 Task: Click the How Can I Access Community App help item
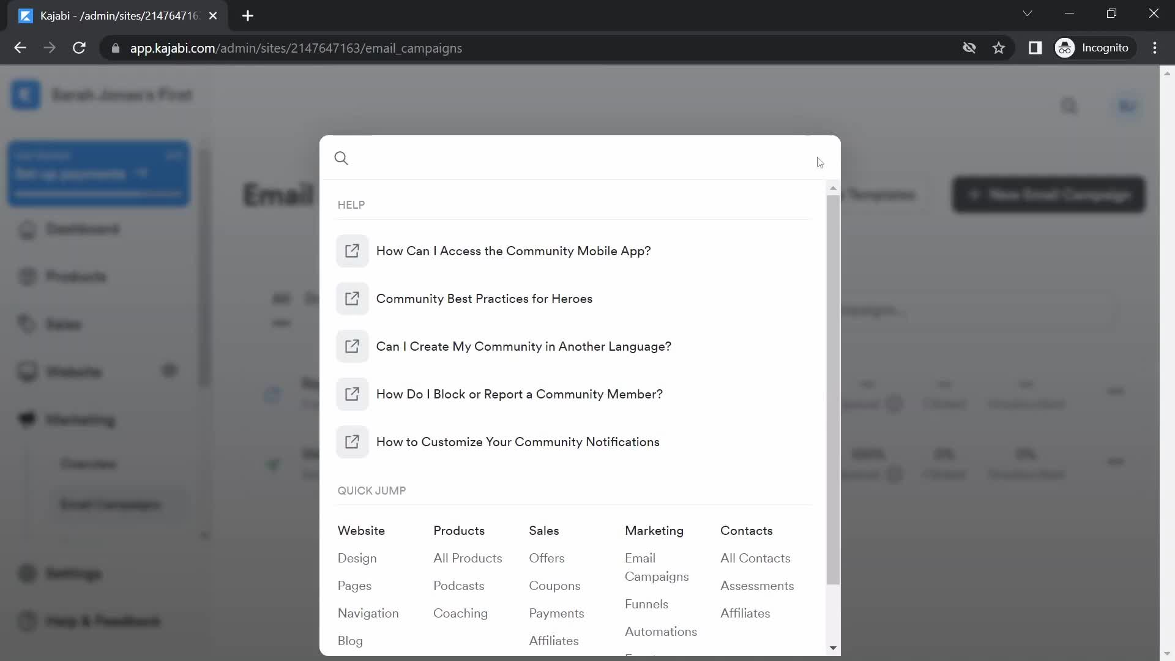(512, 250)
